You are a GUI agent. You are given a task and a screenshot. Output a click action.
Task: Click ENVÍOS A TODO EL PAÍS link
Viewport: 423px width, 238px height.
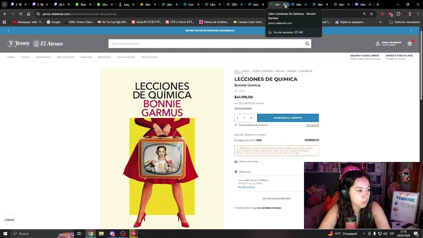399,56
